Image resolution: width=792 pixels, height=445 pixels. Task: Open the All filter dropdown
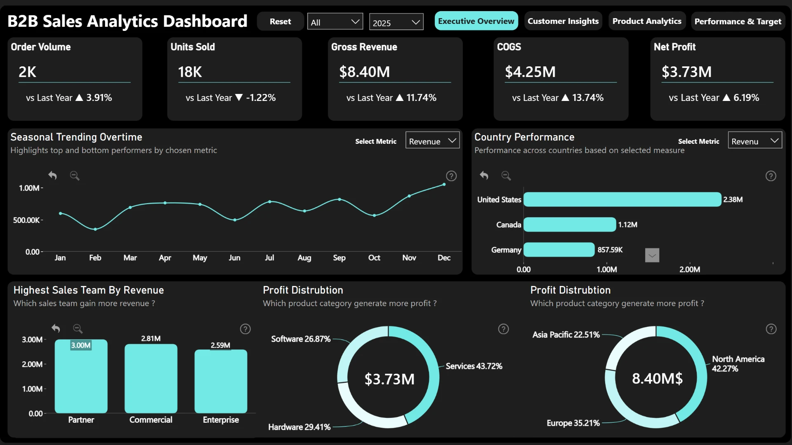[335, 22]
